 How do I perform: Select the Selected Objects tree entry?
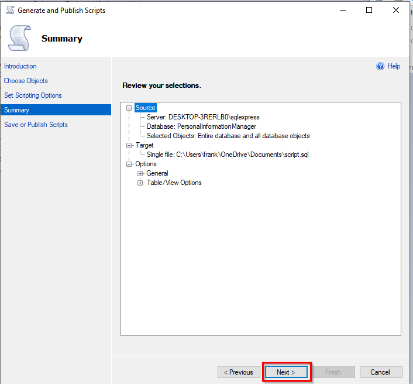(x=228, y=136)
